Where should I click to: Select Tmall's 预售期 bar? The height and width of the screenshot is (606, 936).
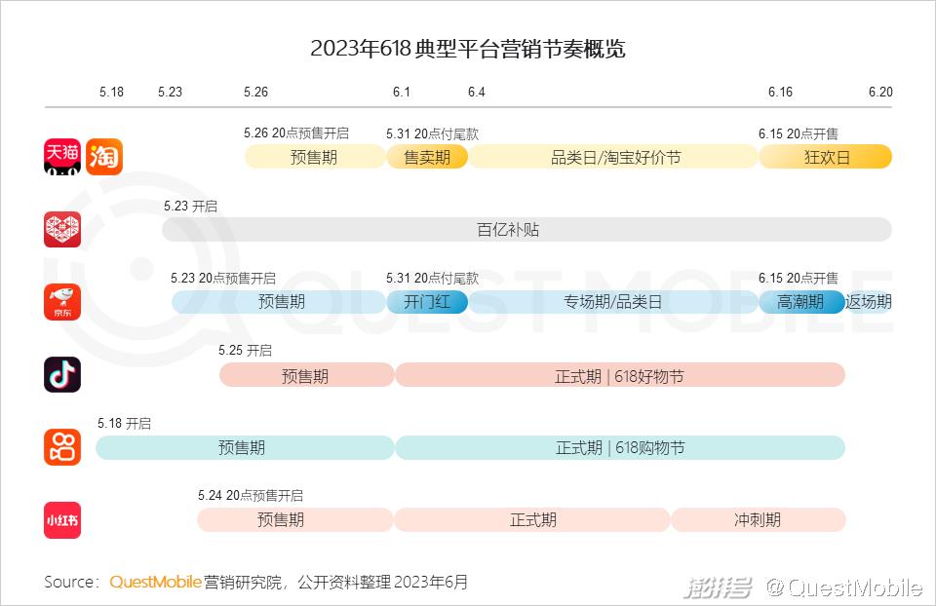click(315, 157)
